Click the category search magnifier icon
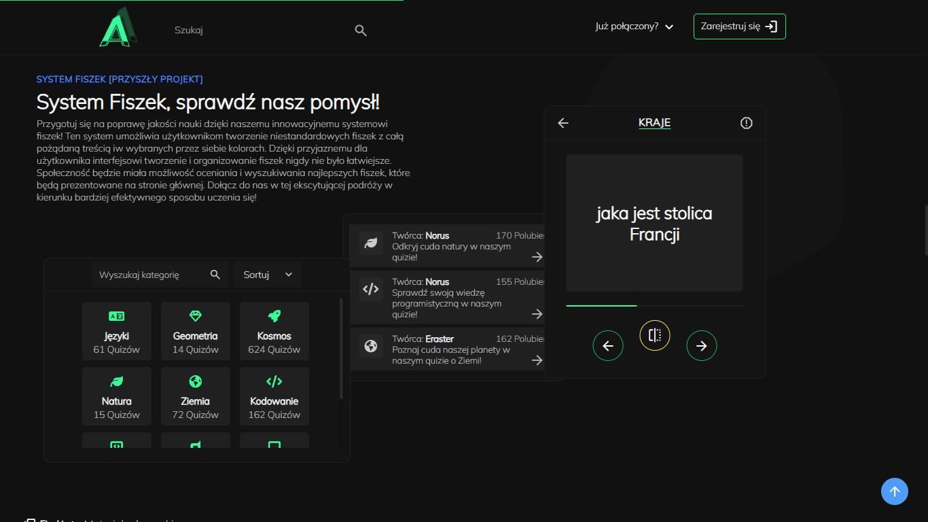 coord(215,275)
